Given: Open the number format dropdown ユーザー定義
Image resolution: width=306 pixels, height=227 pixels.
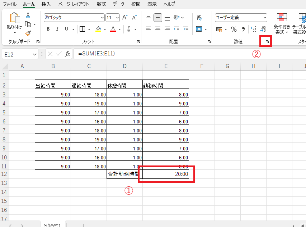Looking at the screenshot, I should click(x=241, y=17).
